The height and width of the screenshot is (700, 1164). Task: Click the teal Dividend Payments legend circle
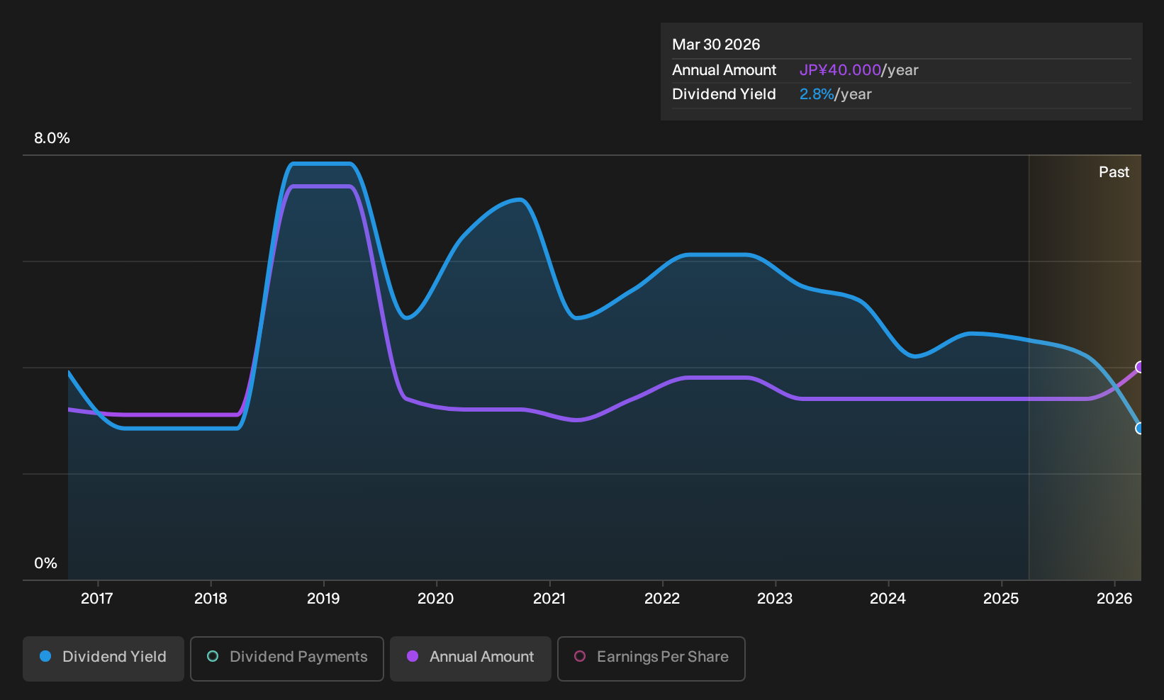[x=213, y=657]
